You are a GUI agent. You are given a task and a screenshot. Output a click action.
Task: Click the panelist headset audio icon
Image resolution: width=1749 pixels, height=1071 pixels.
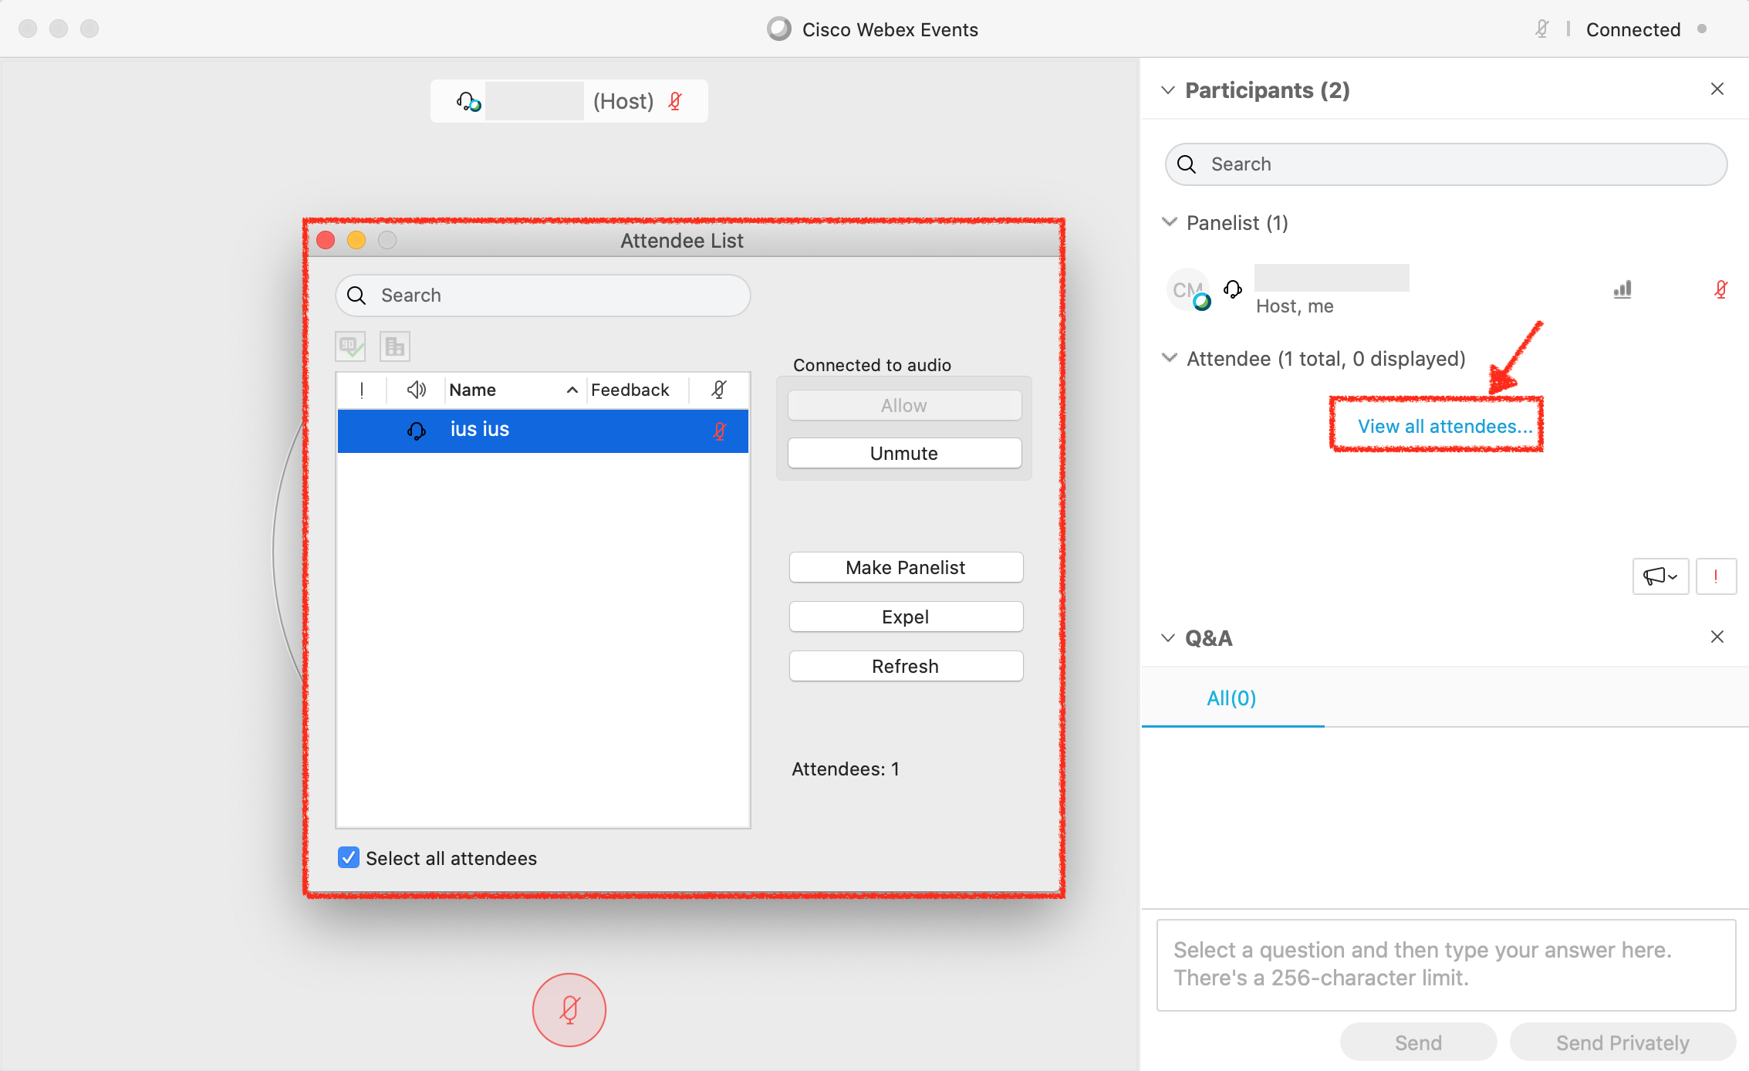pyautogui.click(x=1233, y=289)
